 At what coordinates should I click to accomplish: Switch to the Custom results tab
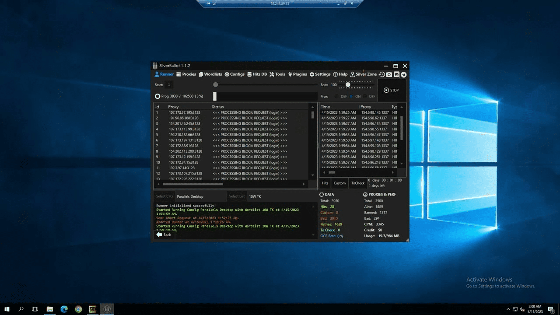tap(339, 183)
